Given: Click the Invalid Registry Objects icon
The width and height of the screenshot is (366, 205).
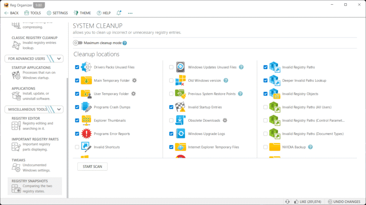Looking at the screenshot, I should [274, 94].
